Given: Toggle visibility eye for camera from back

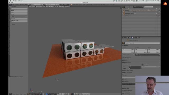Looking at the screenshot, I should 157,12.
